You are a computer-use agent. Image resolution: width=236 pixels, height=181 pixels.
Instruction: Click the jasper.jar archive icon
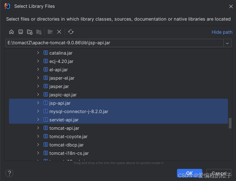click(45, 86)
